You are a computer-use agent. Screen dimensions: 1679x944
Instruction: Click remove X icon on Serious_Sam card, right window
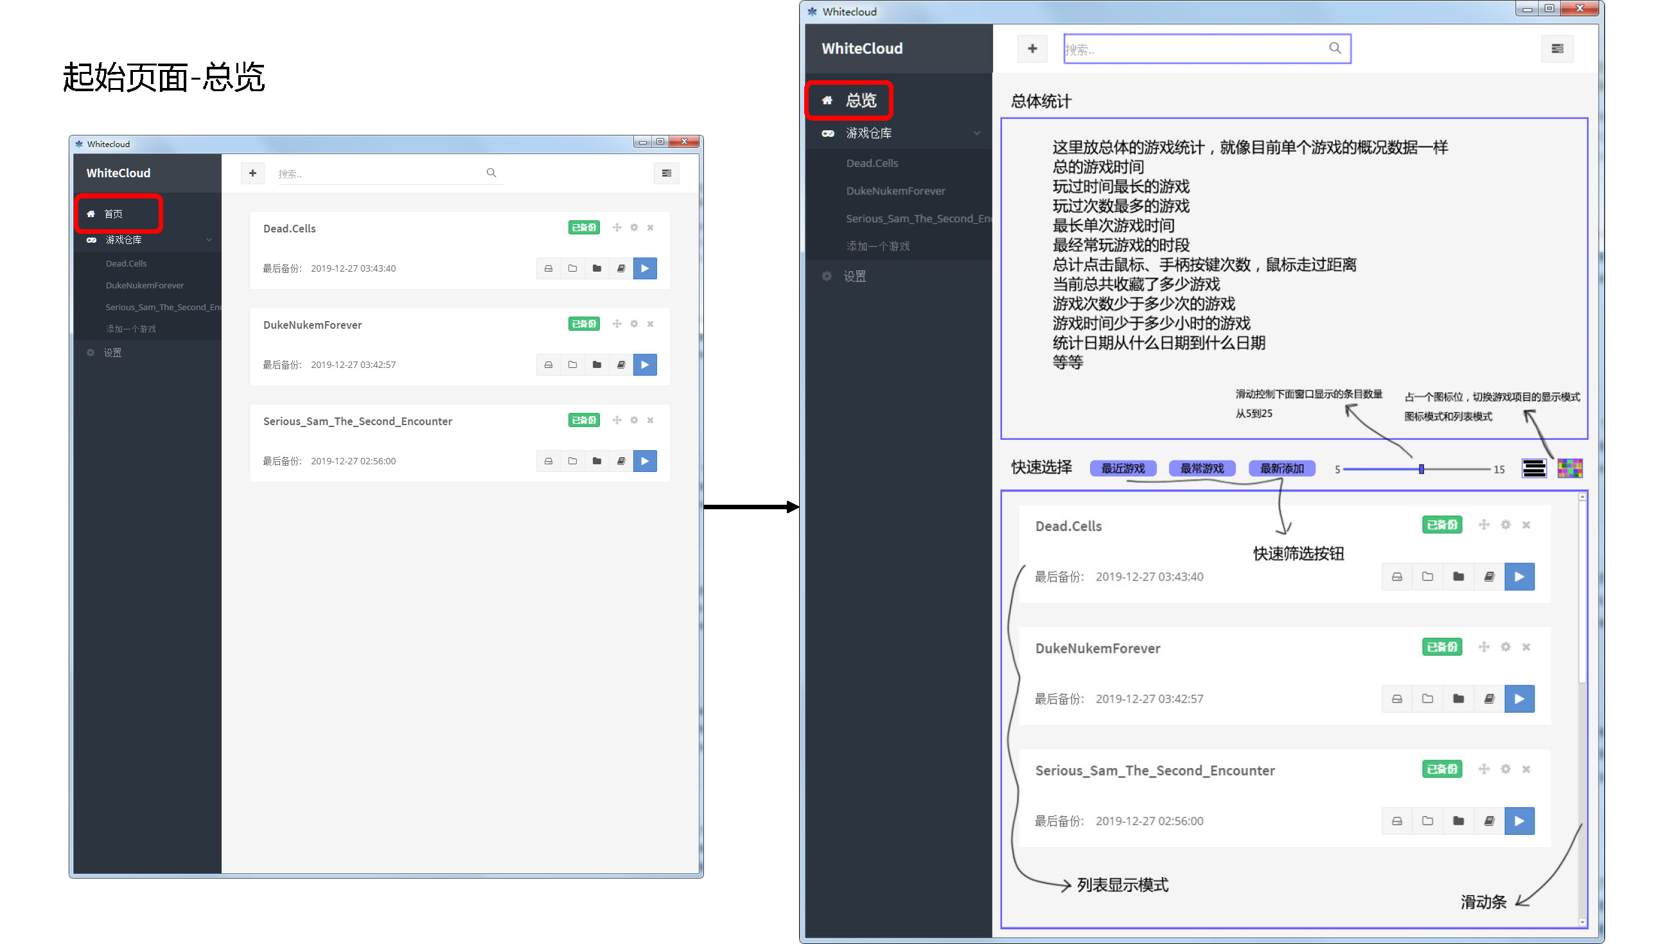click(1526, 769)
